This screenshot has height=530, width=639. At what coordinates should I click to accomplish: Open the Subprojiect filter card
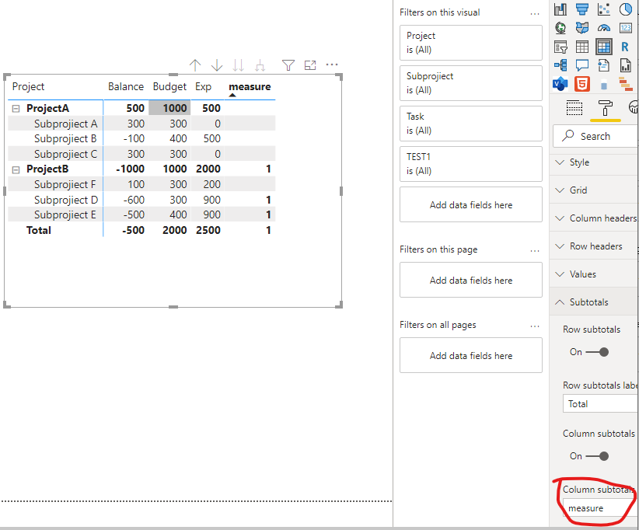470,83
